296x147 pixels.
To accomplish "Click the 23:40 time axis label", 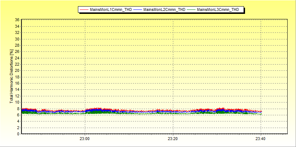I will point(261,139).
